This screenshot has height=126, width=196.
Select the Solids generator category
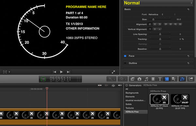128,104
